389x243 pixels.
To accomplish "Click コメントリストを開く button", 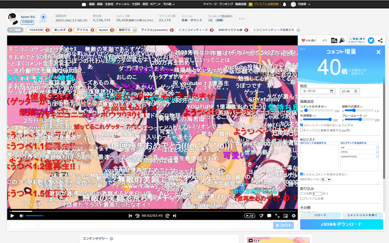I will pos(362,215).
